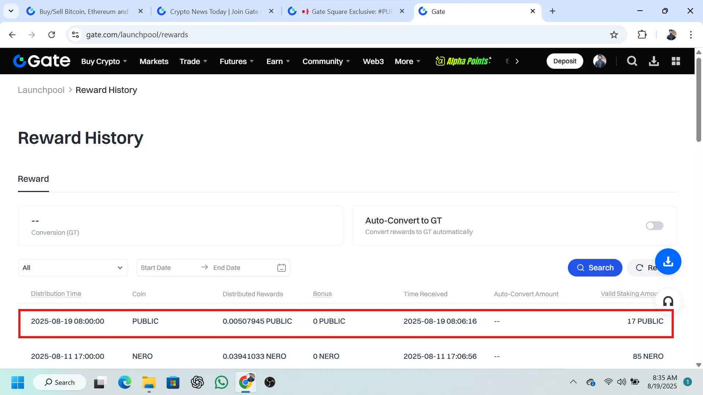Go to Launchpool breadcrumb link
This screenshot has height=395, width=703.
point(41,90)
